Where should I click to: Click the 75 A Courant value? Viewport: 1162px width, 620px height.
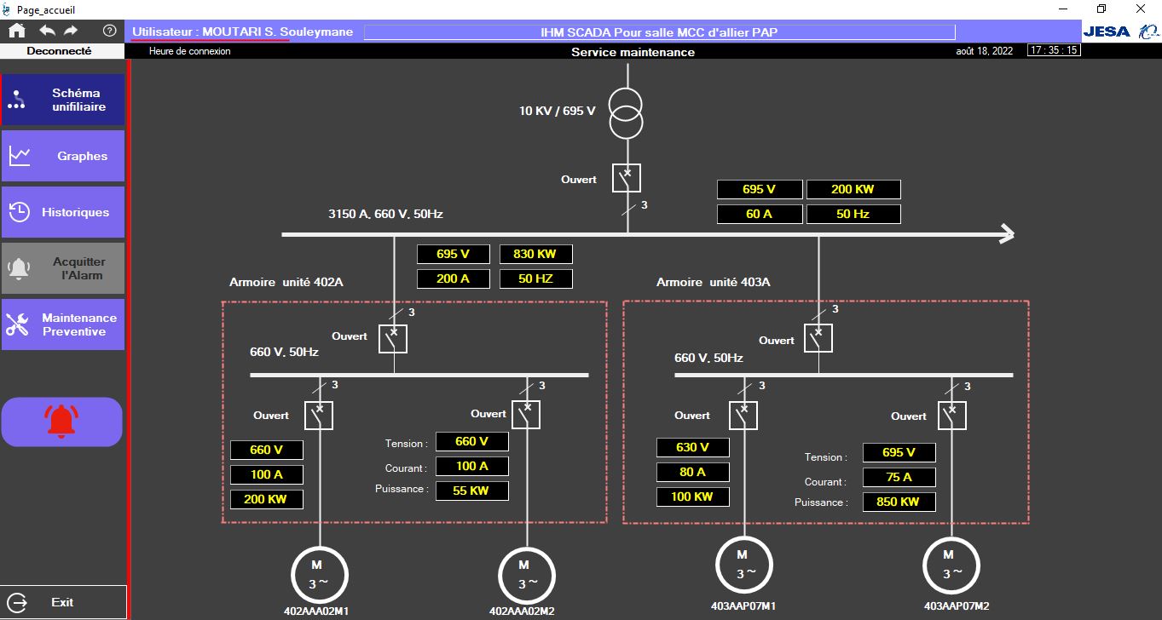tap(899, 477)
